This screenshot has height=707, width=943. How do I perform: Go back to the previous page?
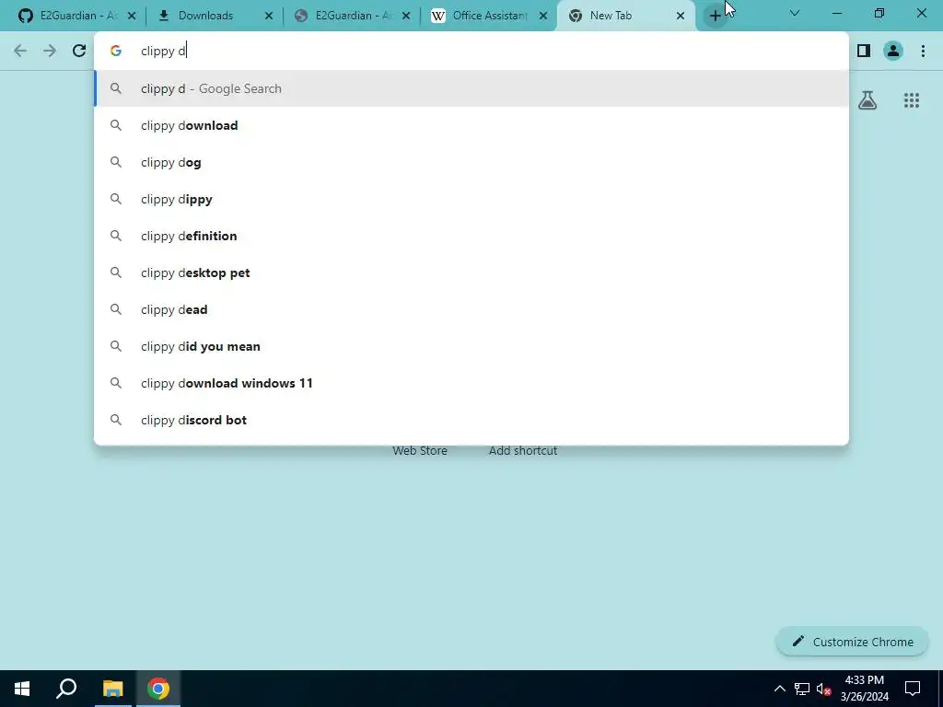20,52
